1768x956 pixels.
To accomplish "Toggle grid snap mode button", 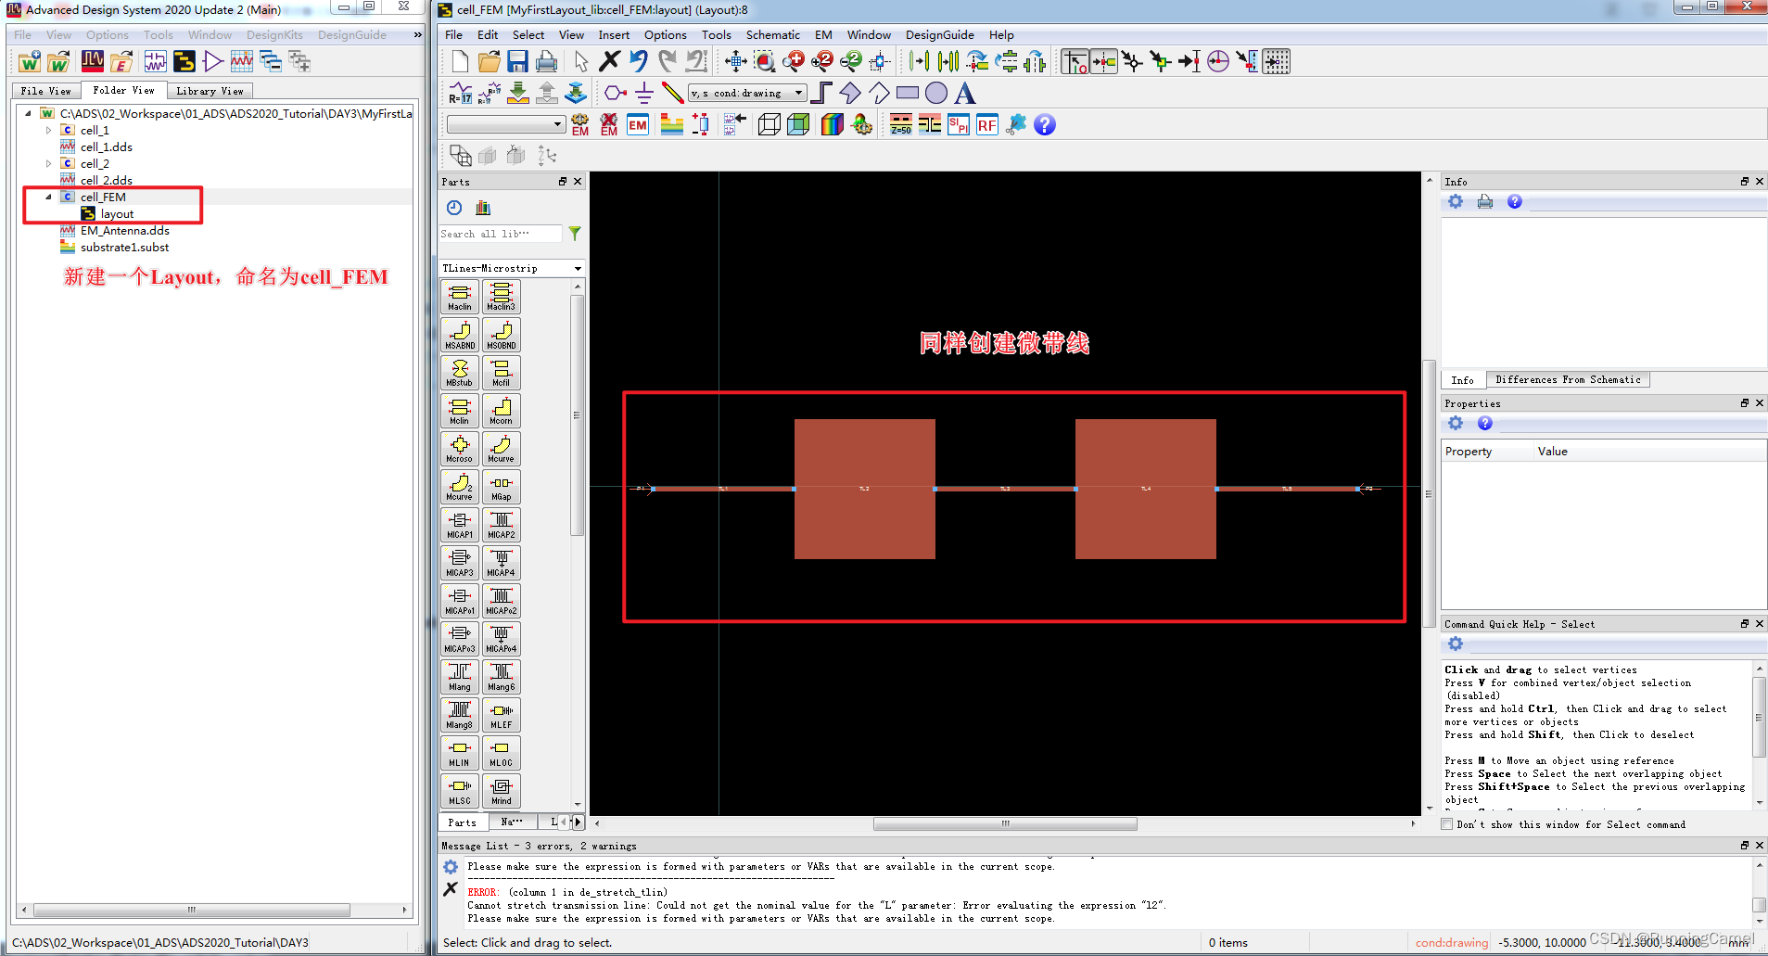I will (x=1277, y=62).
